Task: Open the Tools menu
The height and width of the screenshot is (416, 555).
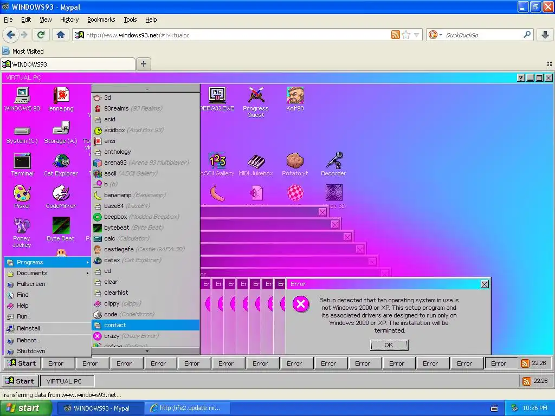Action: click(130, 19)
